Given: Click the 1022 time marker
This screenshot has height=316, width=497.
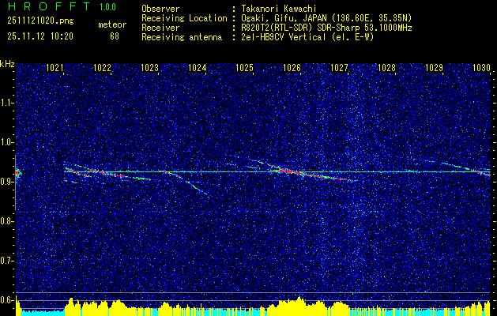Looking at the screenshot, I should pos(102,67).
